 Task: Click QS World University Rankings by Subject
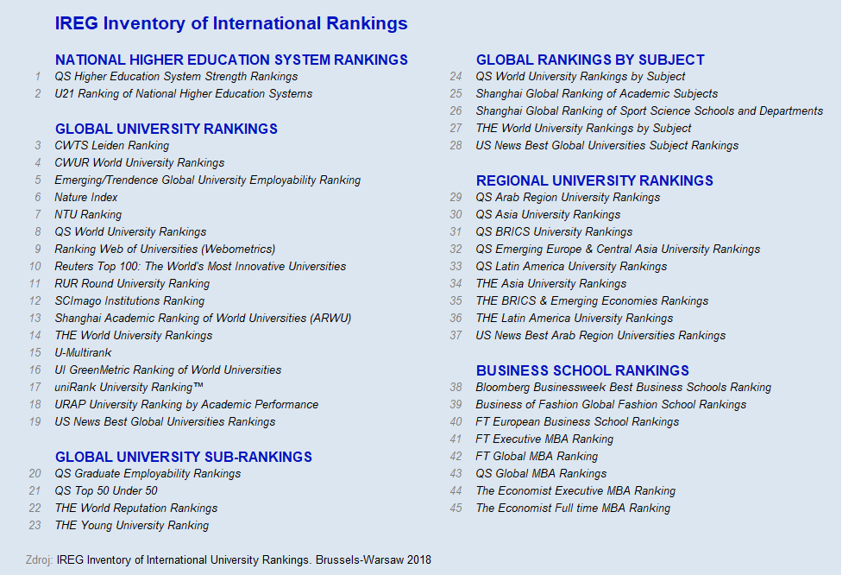(581, 77)
